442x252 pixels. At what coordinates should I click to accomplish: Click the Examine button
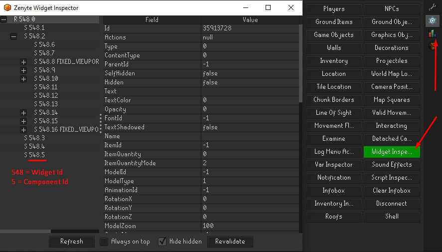pyautogui.click(x=334, y=139)
